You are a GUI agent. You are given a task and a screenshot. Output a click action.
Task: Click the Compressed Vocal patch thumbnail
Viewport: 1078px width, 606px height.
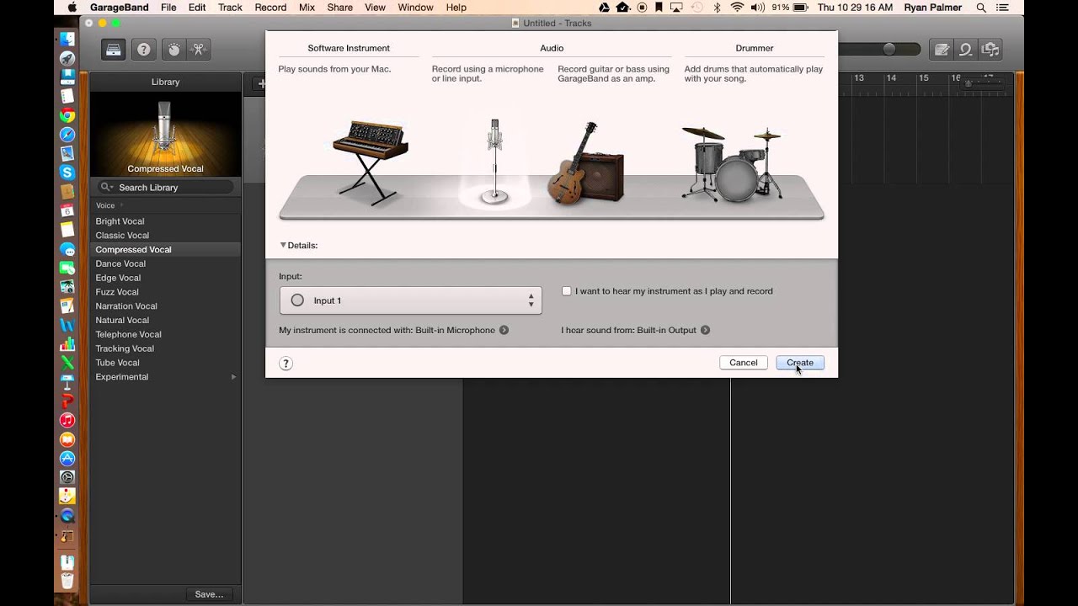click(165, 134)
